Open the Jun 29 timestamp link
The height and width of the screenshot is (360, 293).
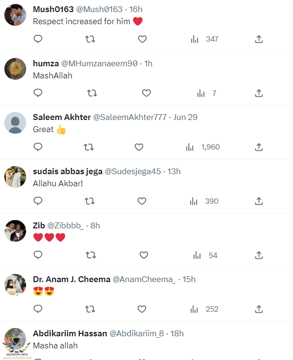click(x=185, y=117)
